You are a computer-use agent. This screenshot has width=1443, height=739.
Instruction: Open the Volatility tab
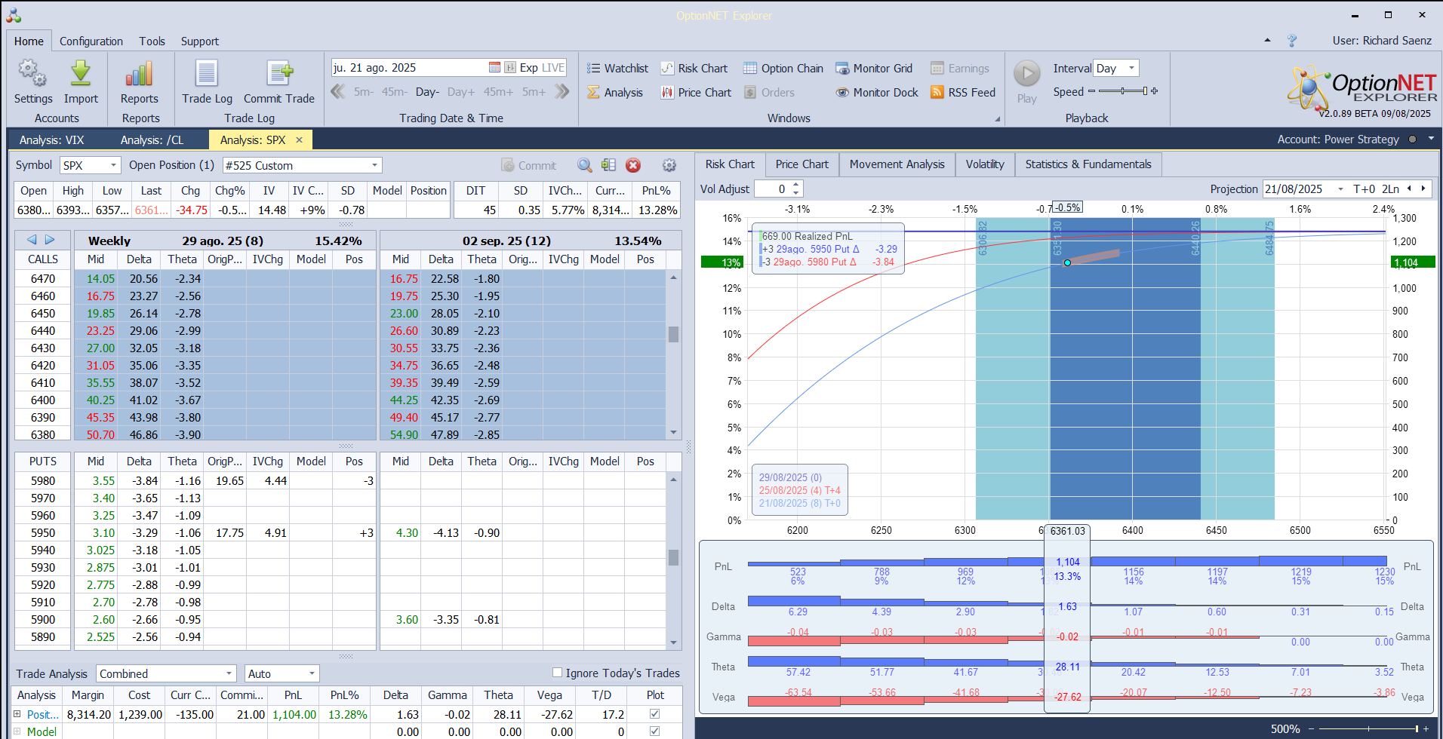pos(985,164)
